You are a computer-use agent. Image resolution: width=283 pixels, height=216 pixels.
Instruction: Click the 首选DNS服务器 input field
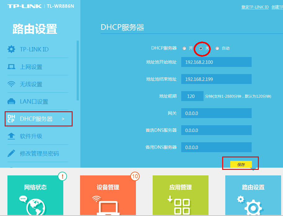tap(216, 130)
